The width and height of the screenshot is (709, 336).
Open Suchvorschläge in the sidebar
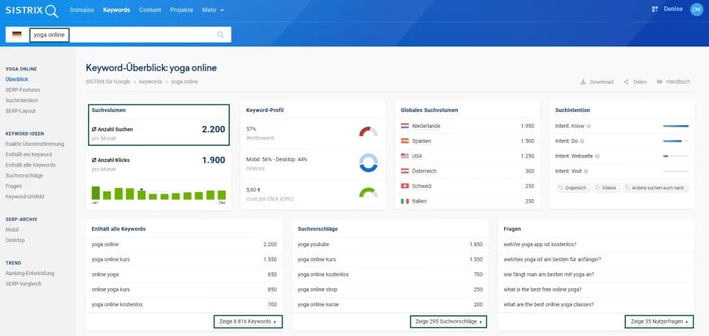coord(24,175)
